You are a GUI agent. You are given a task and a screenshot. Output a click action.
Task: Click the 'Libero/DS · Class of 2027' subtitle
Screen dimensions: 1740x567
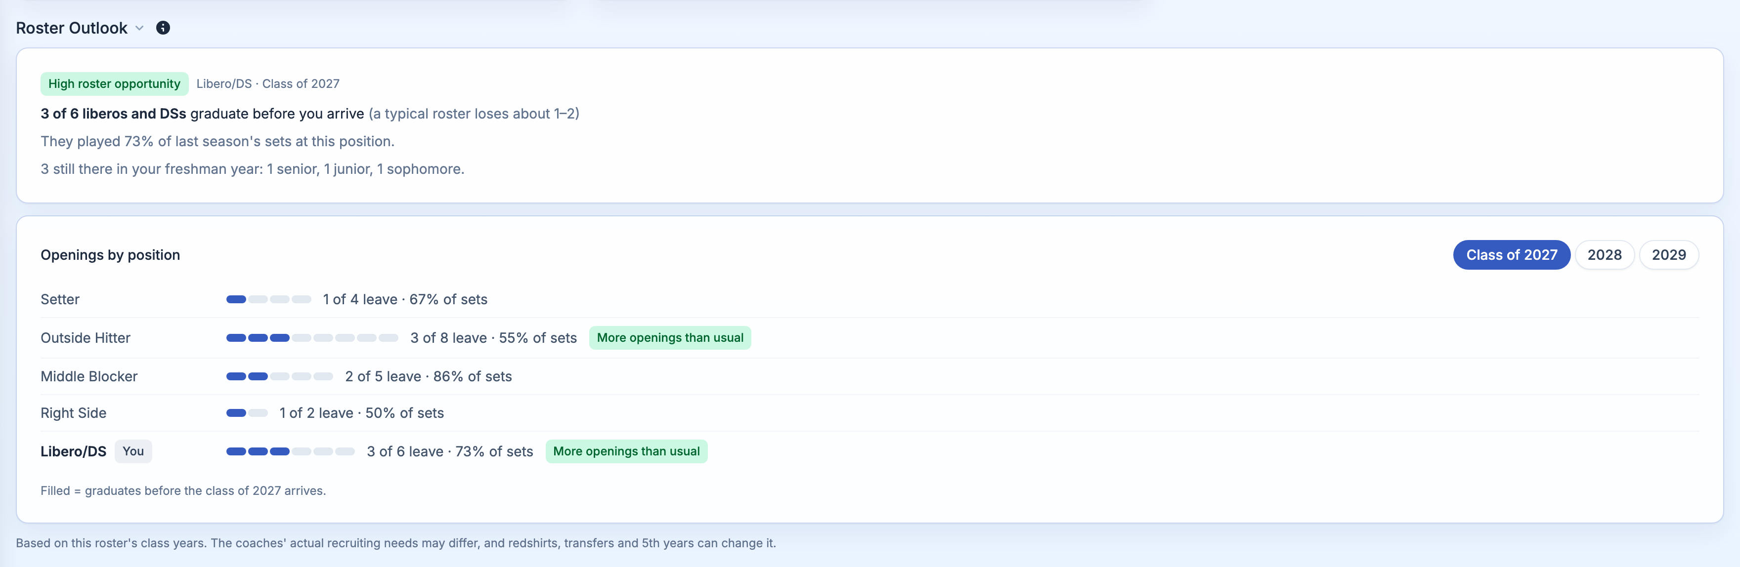[x=268, y=83]
